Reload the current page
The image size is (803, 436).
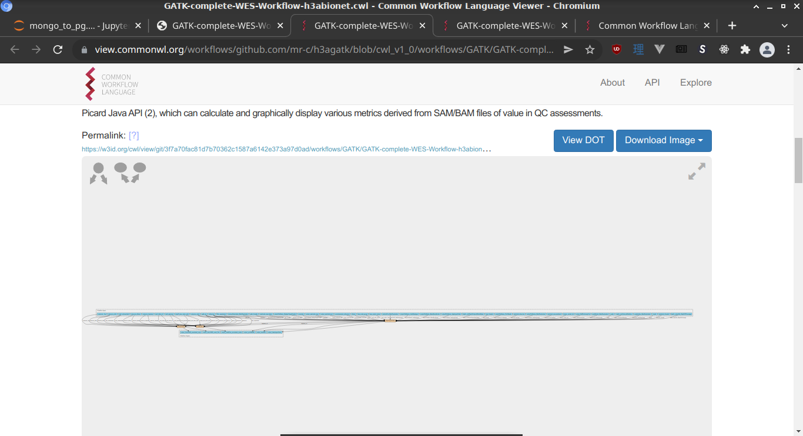tap(58, 50)
